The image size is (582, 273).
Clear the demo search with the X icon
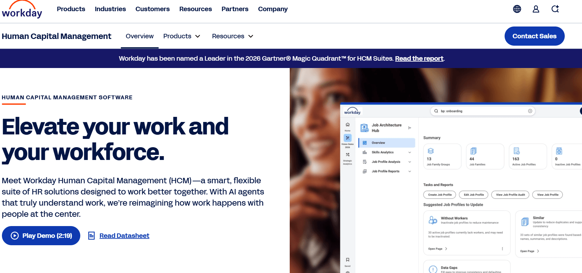(530, 111)
